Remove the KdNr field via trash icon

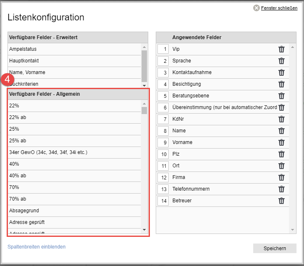(x=282, y=119)
